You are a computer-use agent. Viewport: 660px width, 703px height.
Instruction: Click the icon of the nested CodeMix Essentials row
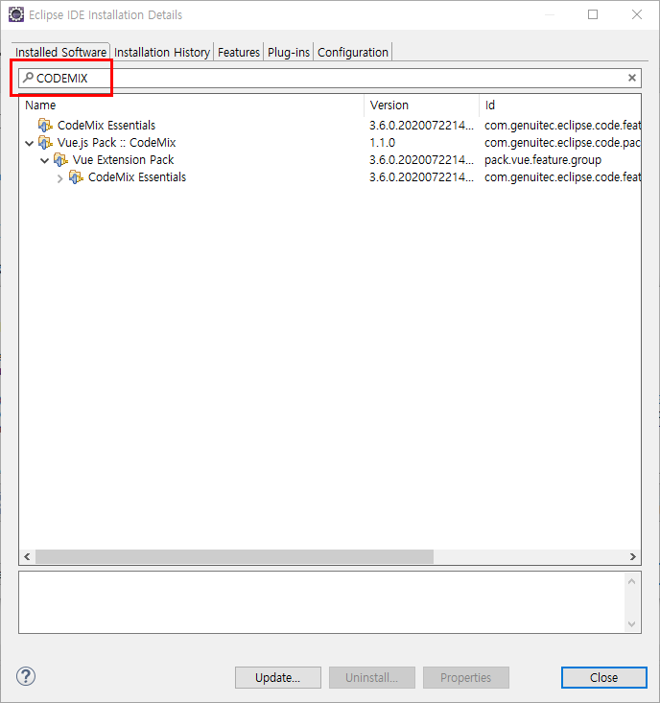pyautogui.click(x=76, y=177)
